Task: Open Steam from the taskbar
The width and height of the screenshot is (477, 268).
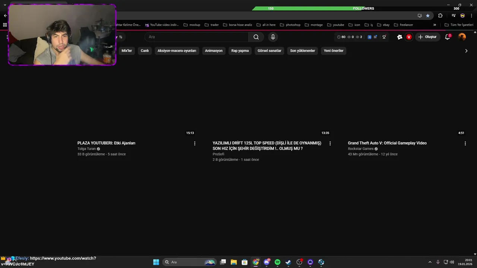Action: tap(288, 262)
